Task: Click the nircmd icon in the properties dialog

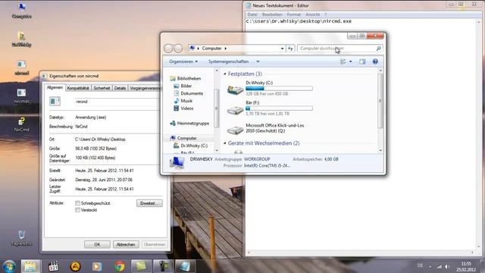Action: pyautogui.click(x=55, y=101)
